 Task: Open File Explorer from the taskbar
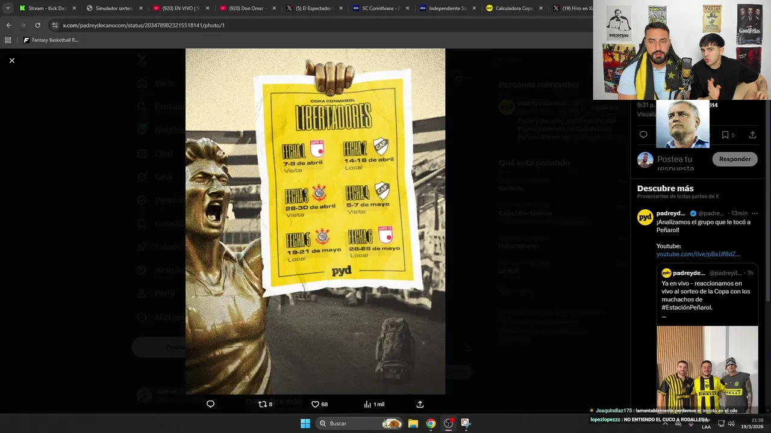tap(413, 423)
